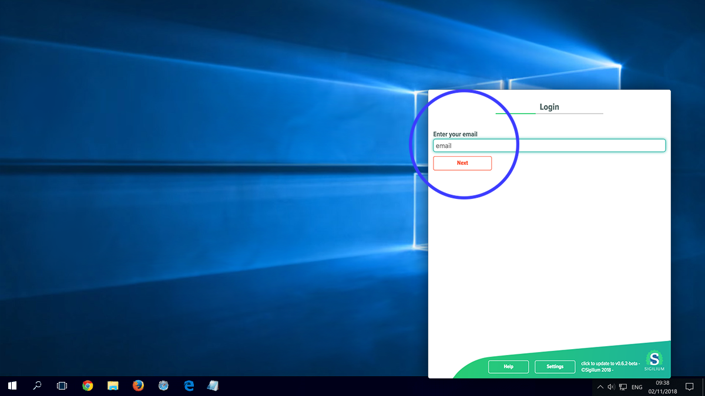
Task: Open the clock showing 09:38
Action: pyautogui.click(x=663, y=387)
